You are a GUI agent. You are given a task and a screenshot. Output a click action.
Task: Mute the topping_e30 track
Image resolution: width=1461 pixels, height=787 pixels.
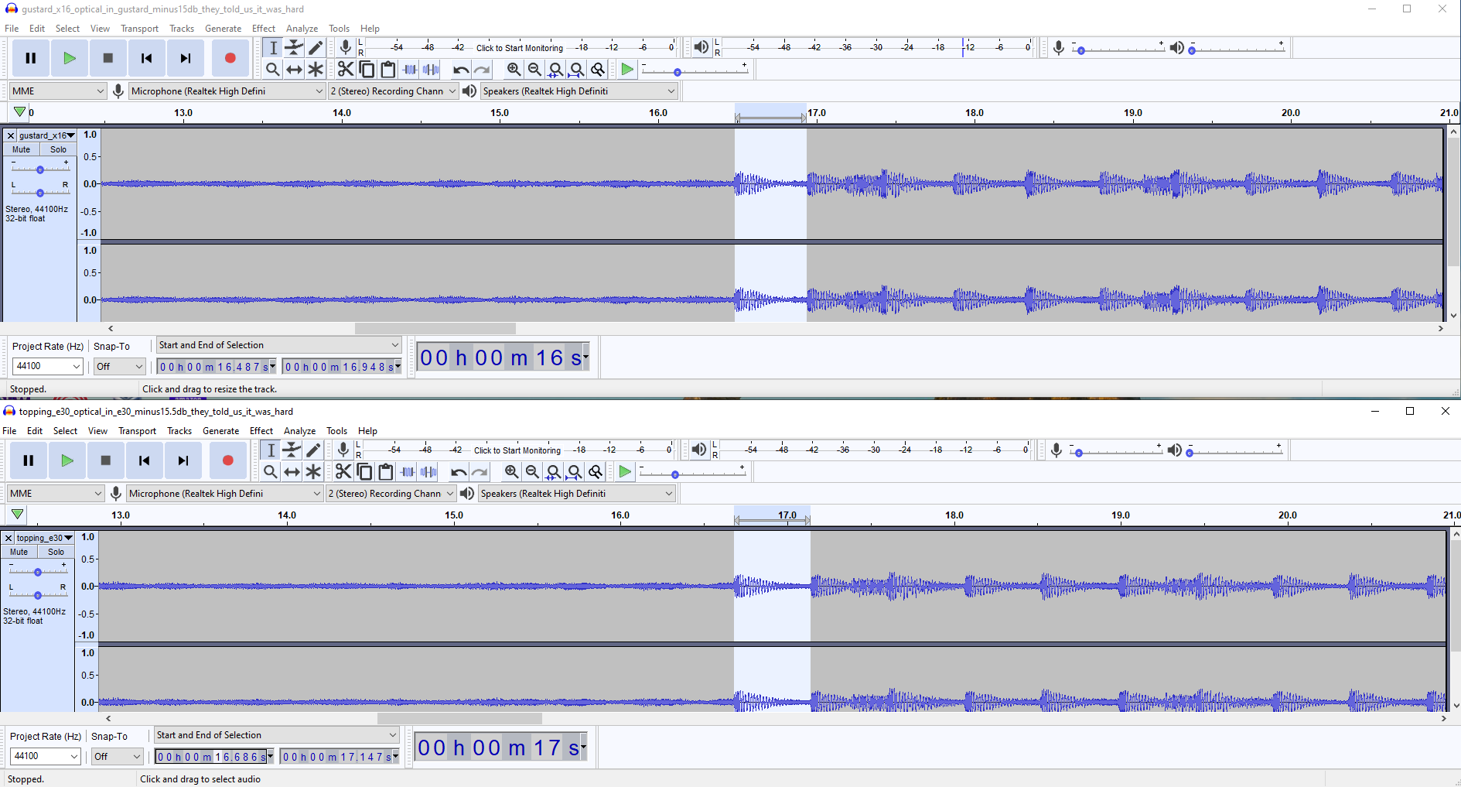19,552
